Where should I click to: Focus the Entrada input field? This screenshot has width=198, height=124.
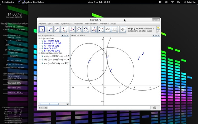tap(99, 108)
